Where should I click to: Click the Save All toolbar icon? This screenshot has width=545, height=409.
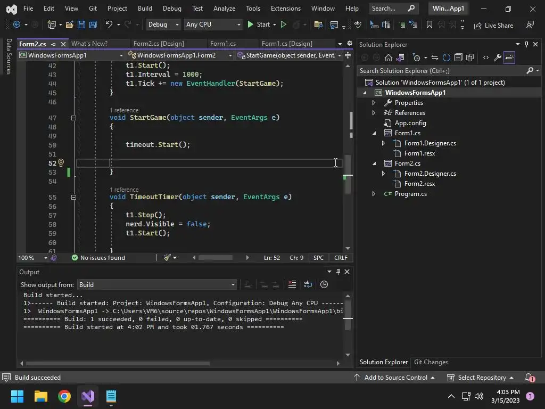(93, 24)
